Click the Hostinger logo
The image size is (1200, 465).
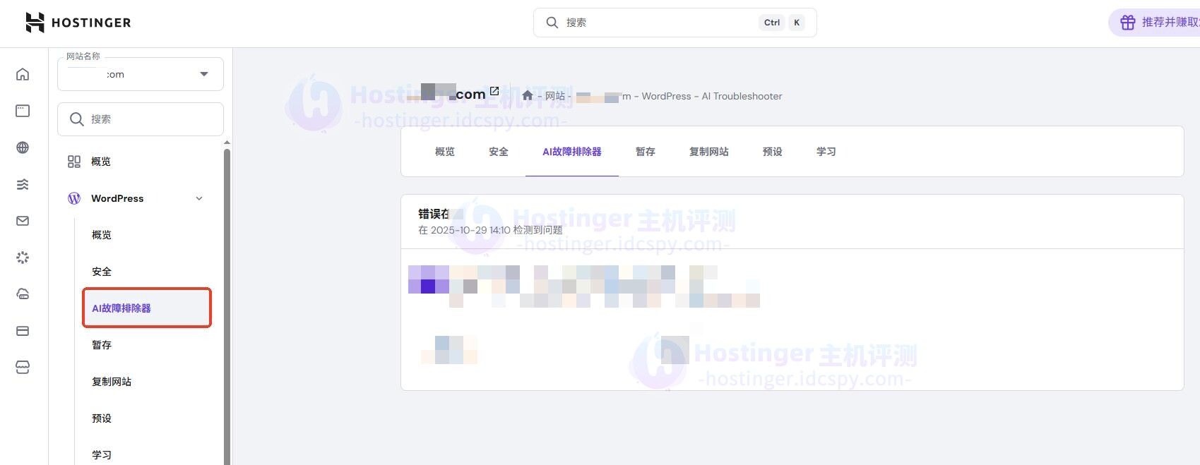tap(78, 23)
